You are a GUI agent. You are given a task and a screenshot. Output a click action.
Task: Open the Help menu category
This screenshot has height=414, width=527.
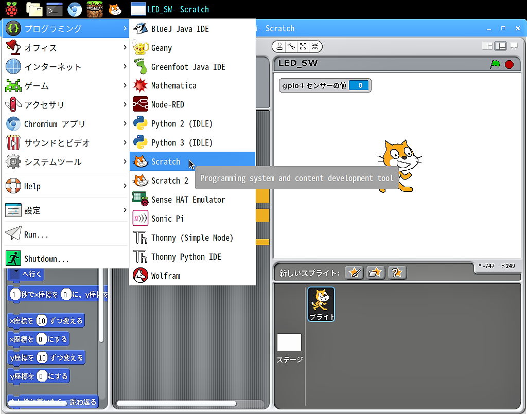(66, 186)
